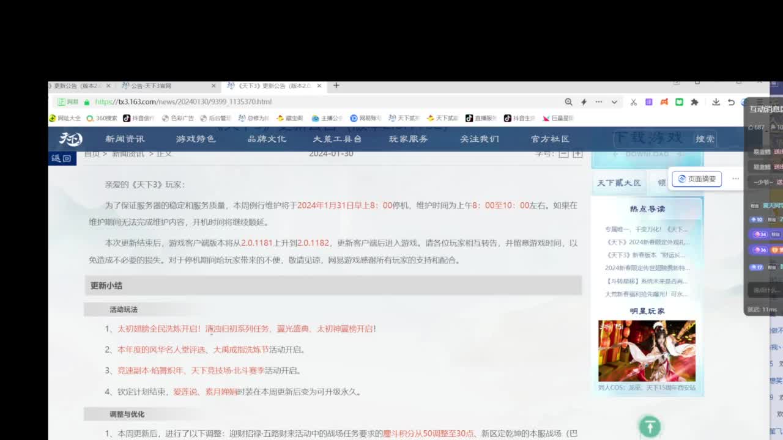Click the 新闻资讯 breadcrumb link

coord(128,154)
